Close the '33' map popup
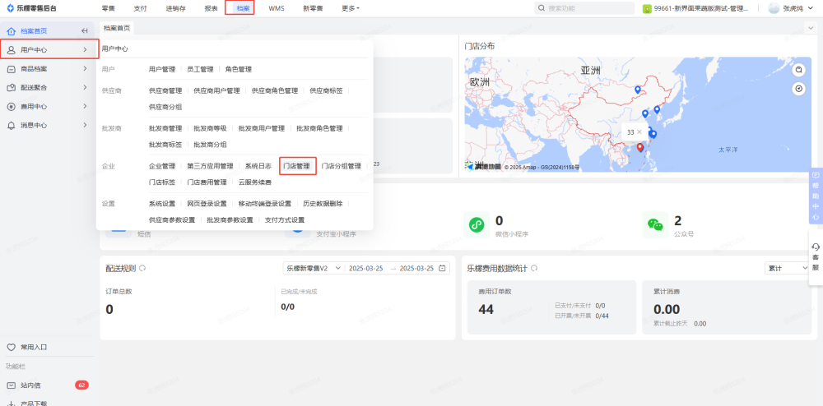 point(639,131)
